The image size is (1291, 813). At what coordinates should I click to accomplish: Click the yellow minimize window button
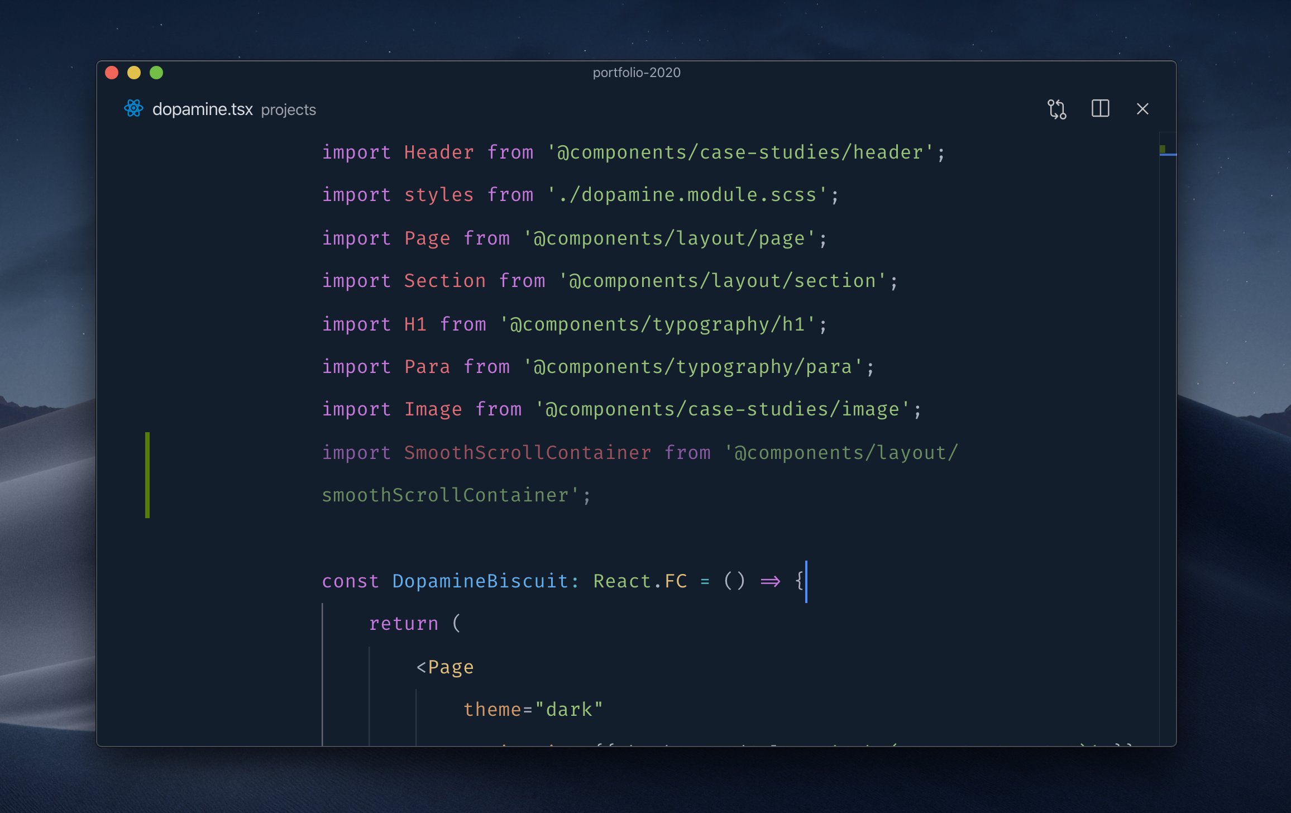point(134,73)
